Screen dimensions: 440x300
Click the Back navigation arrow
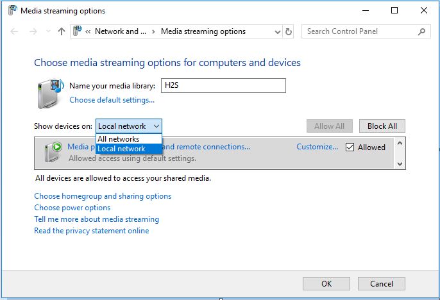pyautogui.click(x=15, y=31)
